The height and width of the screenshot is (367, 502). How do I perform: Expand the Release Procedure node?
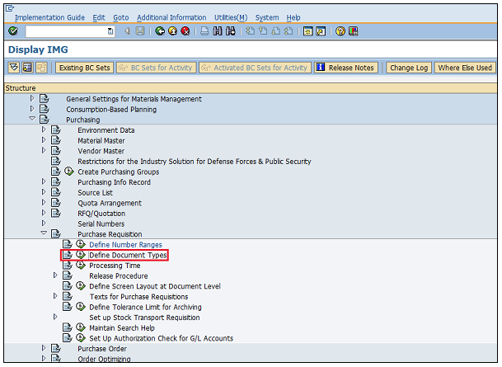point(56,276)
